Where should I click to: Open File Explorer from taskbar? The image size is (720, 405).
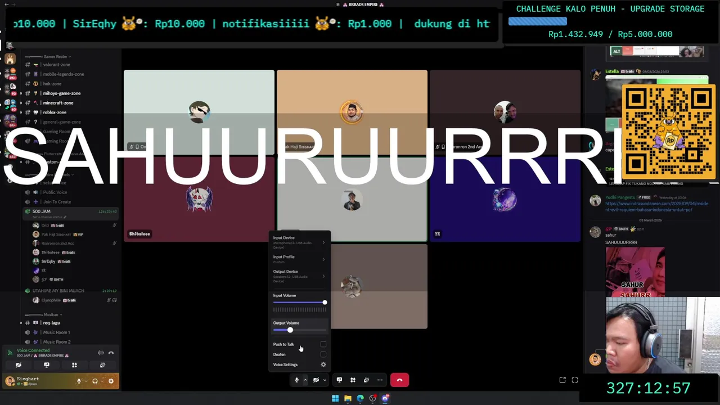348,399
